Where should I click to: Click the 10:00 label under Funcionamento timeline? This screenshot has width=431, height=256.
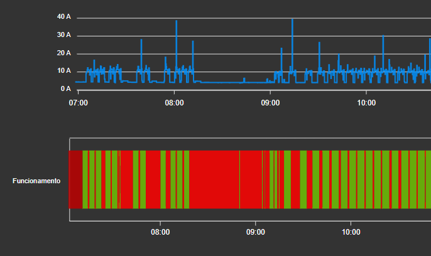(x=351, y=232)
